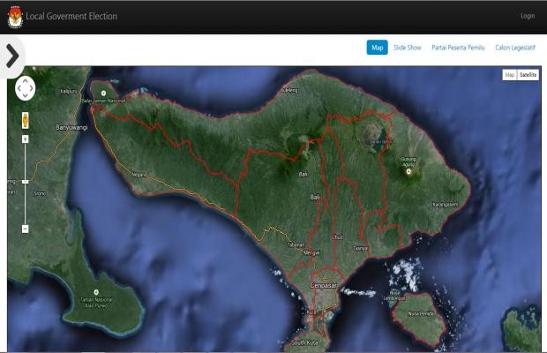Switch map to Satellite view
Screen dimensions: 547x353
click(x=528, y=75)
